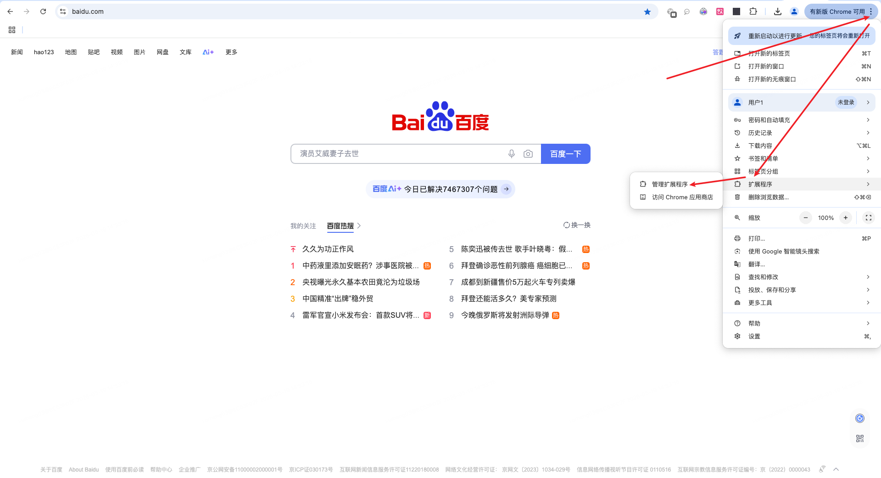Open hot search 久久为功正作风
This screenshot has width=881, height=478.
(x=328, y=249)
